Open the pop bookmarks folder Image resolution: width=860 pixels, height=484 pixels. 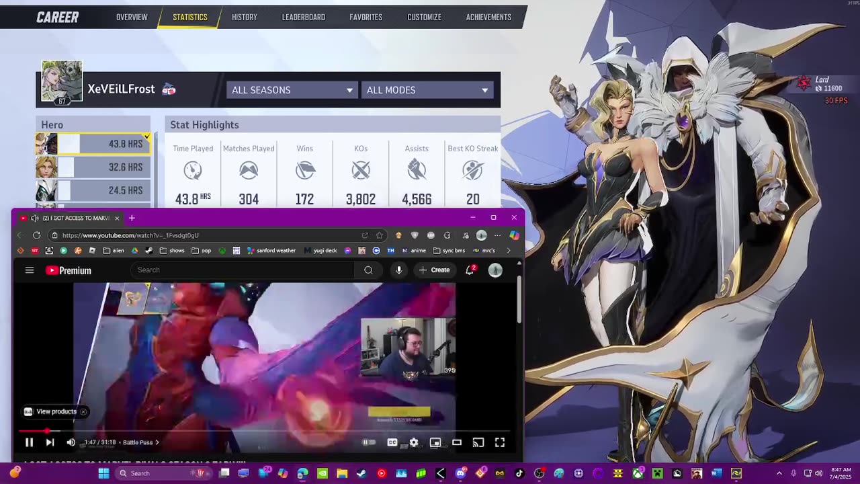[202, 251]
